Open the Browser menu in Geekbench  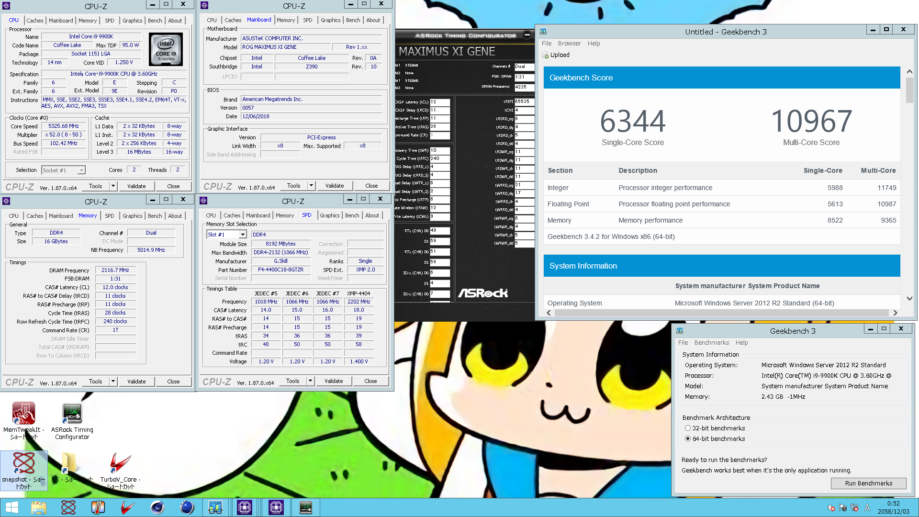pyautogui.click(x=569, y=43)
